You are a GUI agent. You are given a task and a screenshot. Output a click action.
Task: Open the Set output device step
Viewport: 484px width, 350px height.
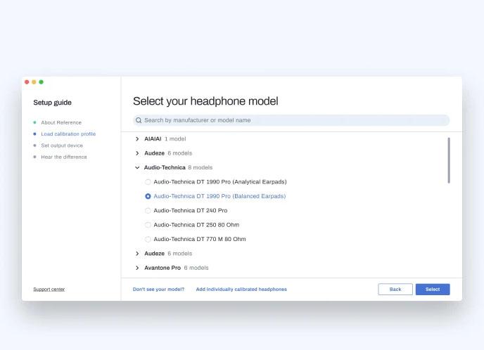(x=62, y=145)
